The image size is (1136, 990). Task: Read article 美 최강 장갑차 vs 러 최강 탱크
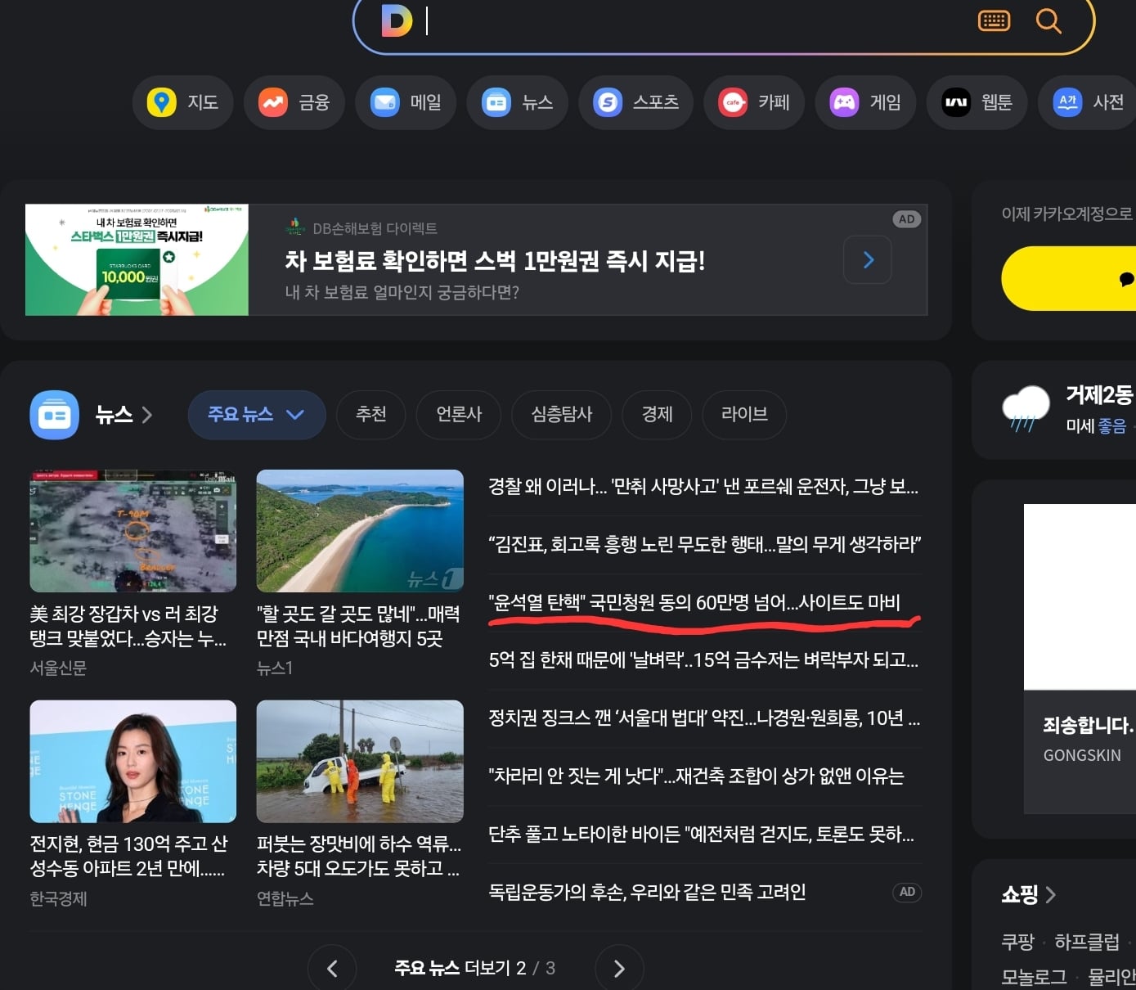click(x=128, y=626)
